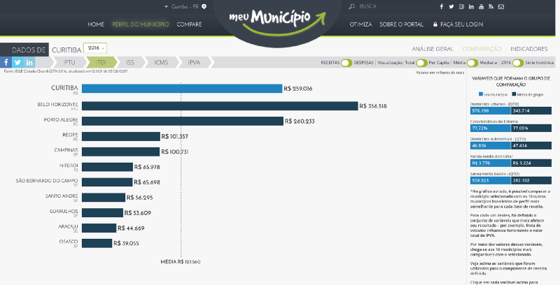Toggle the Receitas/Despesas switch

coord(346,63)
